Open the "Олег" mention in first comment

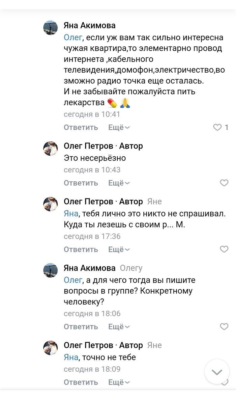[x=73, y=37]
